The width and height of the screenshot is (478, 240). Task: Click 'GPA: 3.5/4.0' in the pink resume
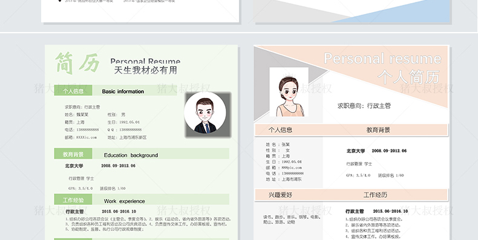pyautogui.click(x=358, y=175)
